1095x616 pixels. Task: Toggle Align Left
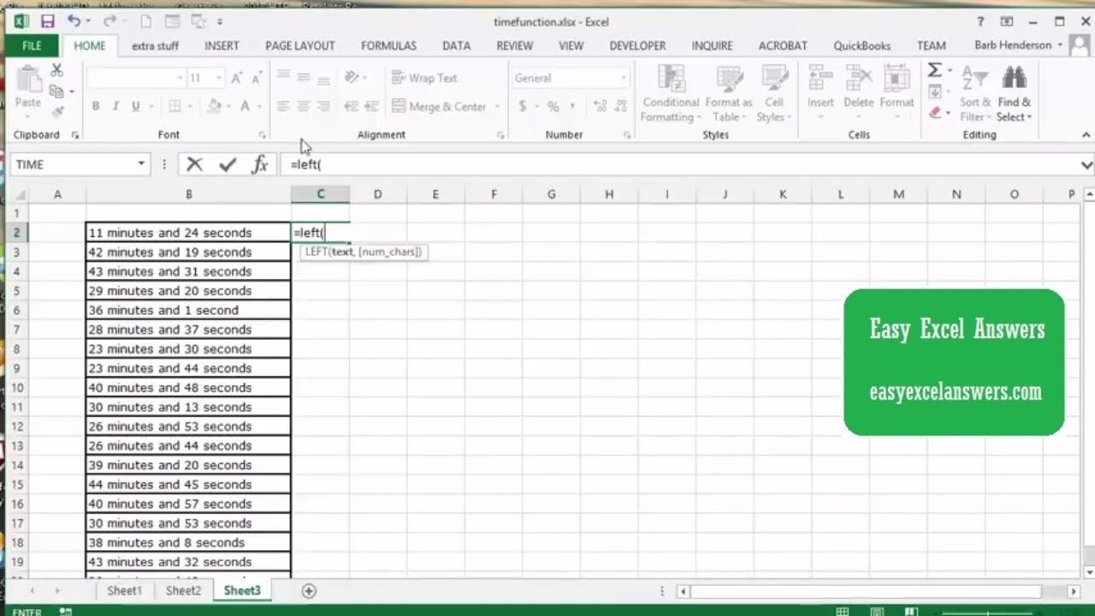coord(283,106)
